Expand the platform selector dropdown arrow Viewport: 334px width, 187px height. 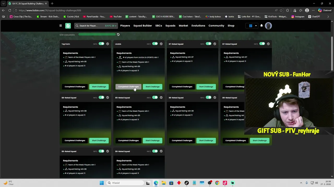(256, 26)
